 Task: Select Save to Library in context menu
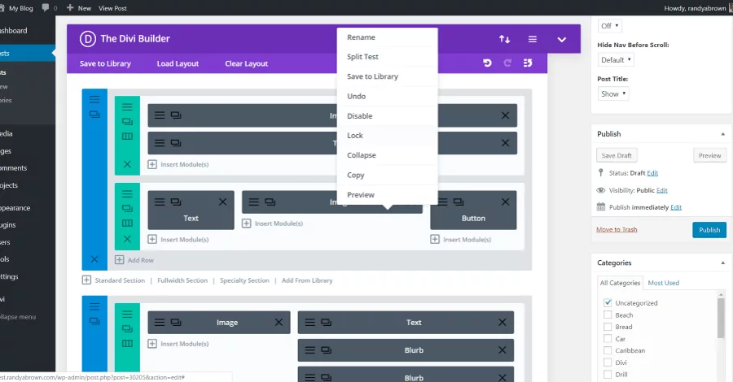(x=387, y=76)
